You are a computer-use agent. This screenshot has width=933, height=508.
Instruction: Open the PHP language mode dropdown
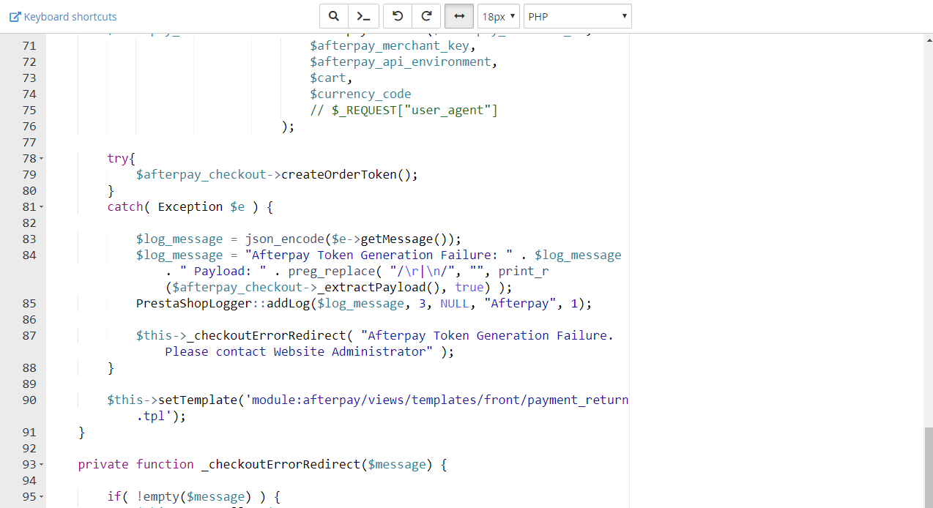pyautogui.click(x=577, y=16)
